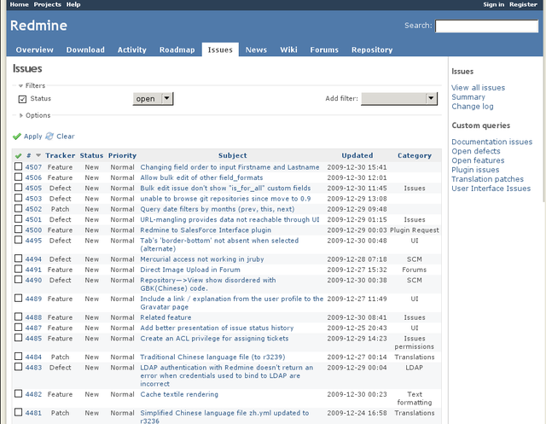Click the '2009-12-30 15:41' updated cell
Viewport: 546px width, 424px height.
(357, 167)
